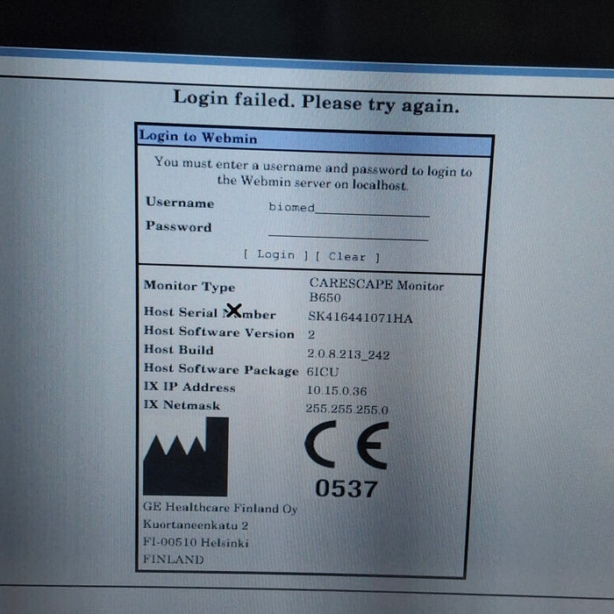
Task: Click the CARESCAPE Monitor B650 value
Action: tap(376, 291)
